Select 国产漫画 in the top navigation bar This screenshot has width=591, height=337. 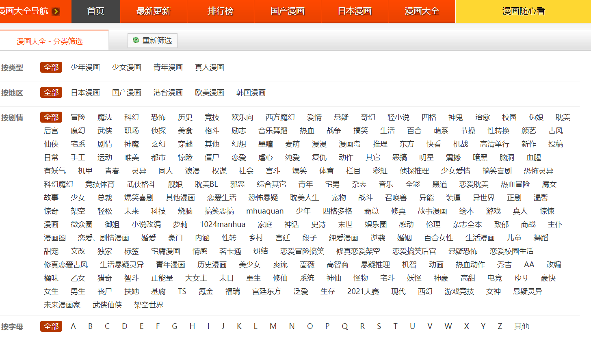[288, 11]
